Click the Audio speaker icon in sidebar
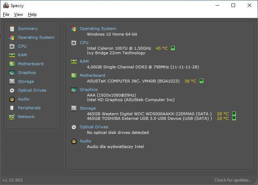This screenshot has width=258, height=185. click(x=12, y=99)
